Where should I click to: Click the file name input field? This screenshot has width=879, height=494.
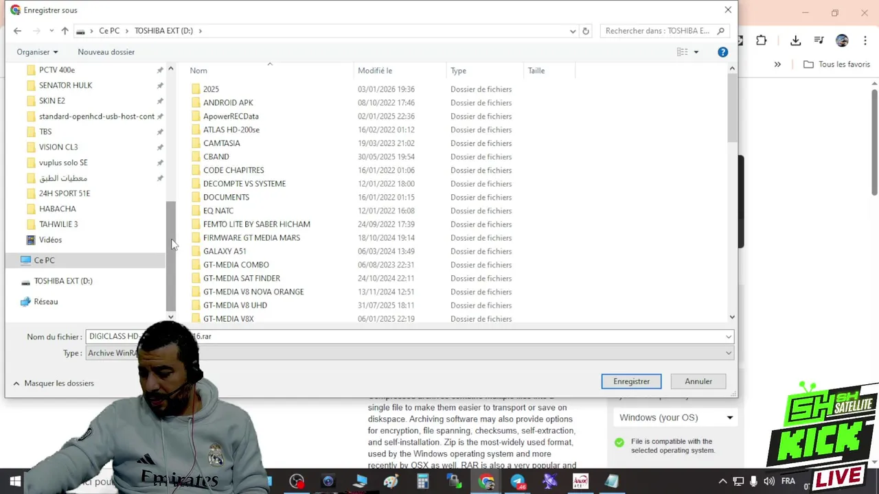click(409, 337)
